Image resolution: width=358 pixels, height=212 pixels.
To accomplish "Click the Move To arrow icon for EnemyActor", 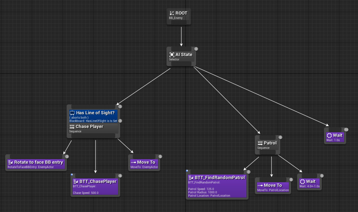I will pos(133,162).
